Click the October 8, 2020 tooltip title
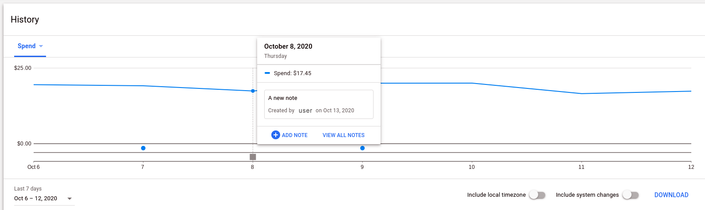Image resolution: width=705 pixels, height=210 pixels. [288, 46]
